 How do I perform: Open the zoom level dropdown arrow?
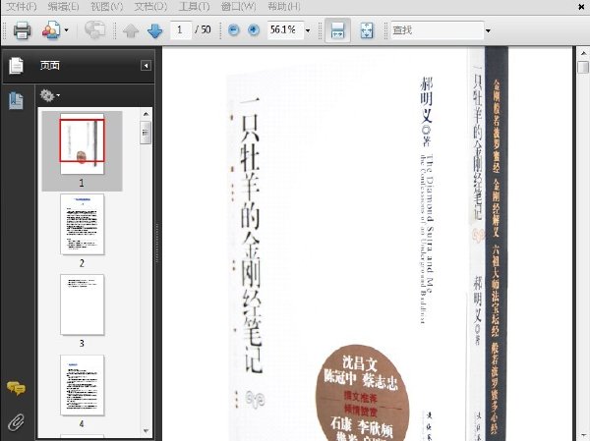tap(308, 30)
